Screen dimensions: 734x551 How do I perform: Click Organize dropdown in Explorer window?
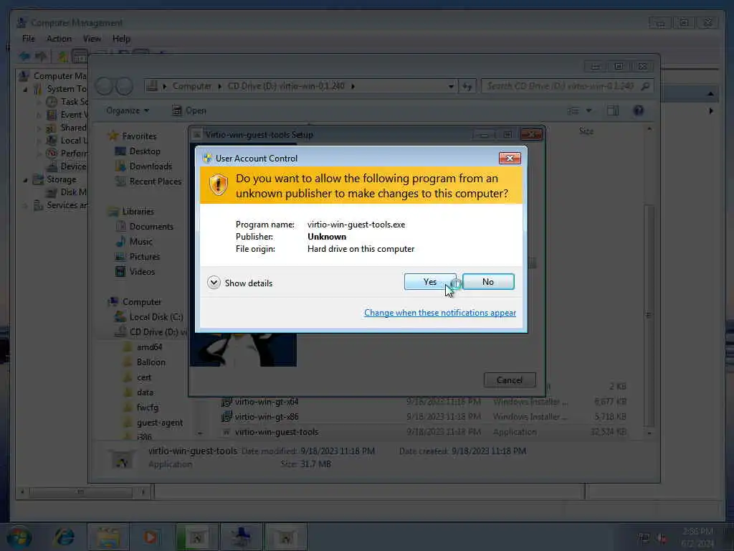128,110
